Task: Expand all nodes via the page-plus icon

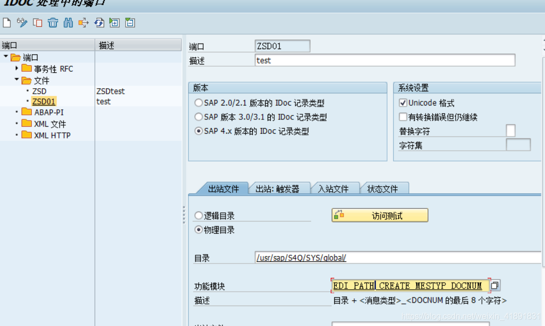Action: pos(113,23)
